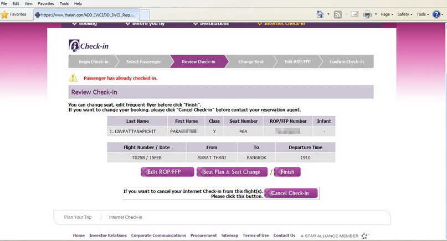Click the Internet Check-in breadcrumb
This screenshot has width=447, height=241.
(125, 217)
